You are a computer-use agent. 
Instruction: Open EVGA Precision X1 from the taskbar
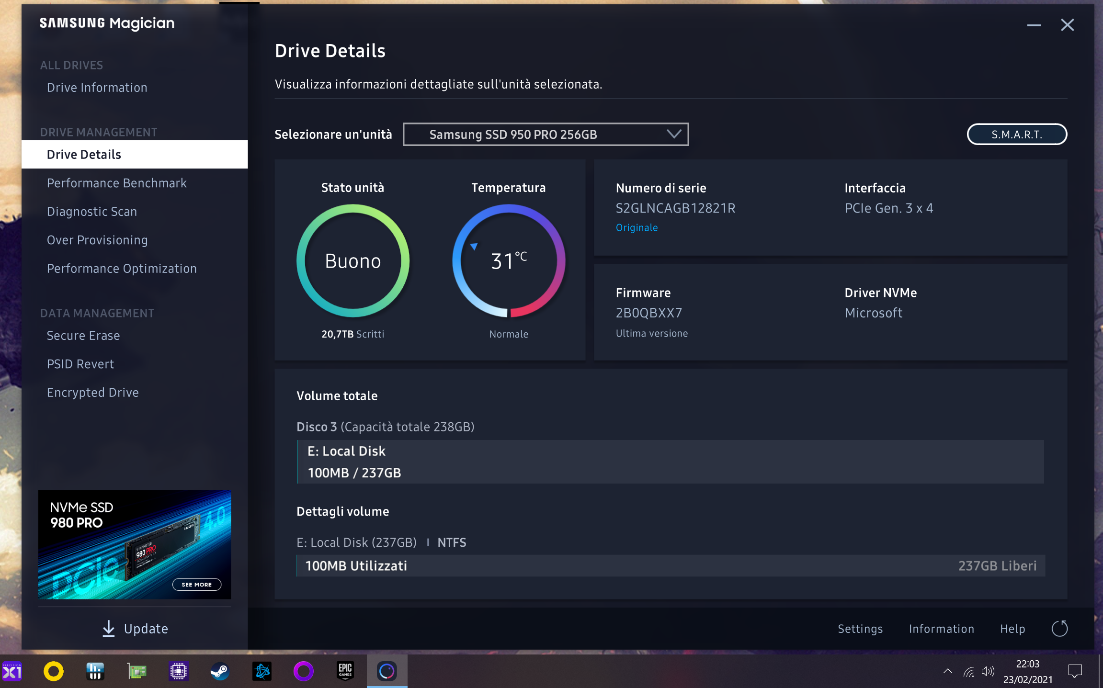point(12,671)
